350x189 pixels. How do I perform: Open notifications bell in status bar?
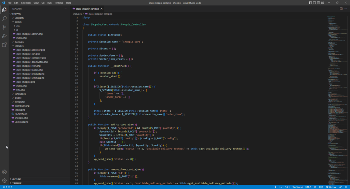tap(346, 187)
